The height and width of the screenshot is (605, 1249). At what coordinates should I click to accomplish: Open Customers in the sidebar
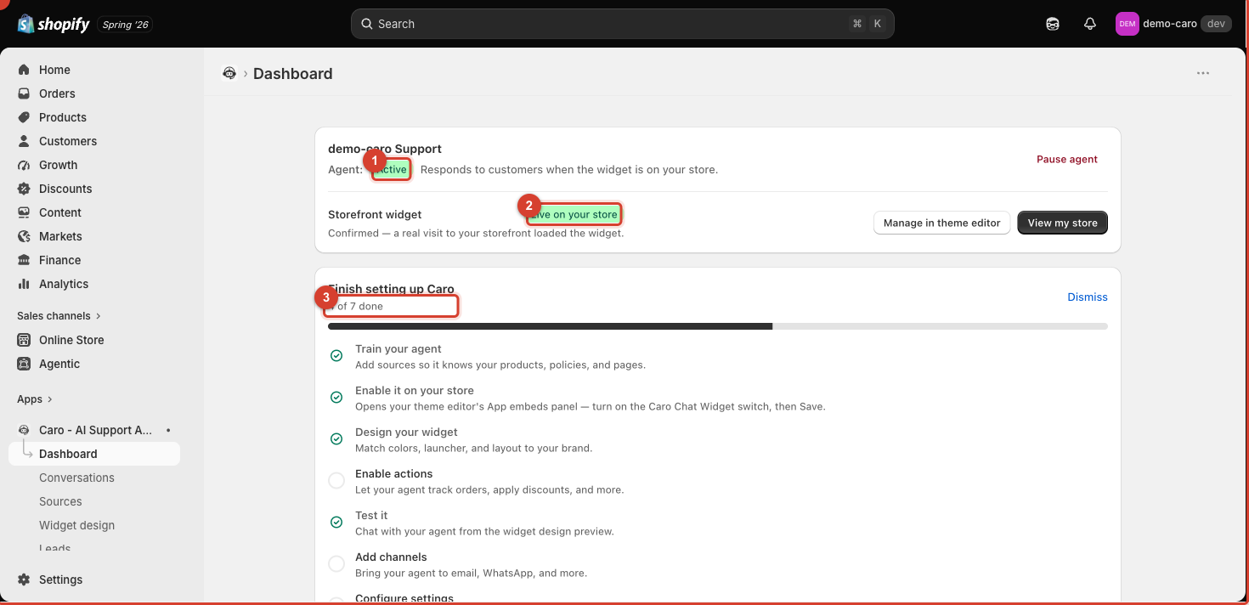pyautogui.click(x=68, y=141)
